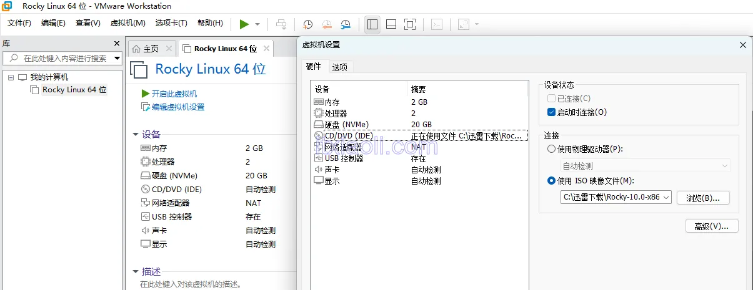Click the stretch guest display icon
Screen dimensions: 753x290
(x=463, y=24)
